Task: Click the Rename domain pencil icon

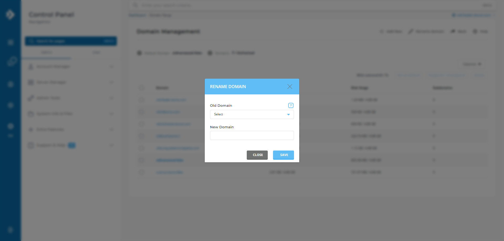Action: (411, 31)
